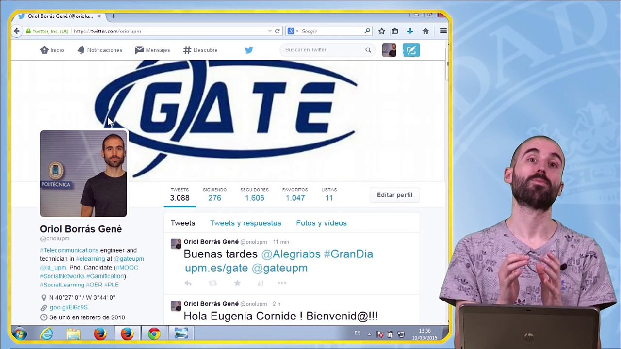Click the Editar perfil button
This screenshot has height=349, width=621.
[x=394, y=195]
